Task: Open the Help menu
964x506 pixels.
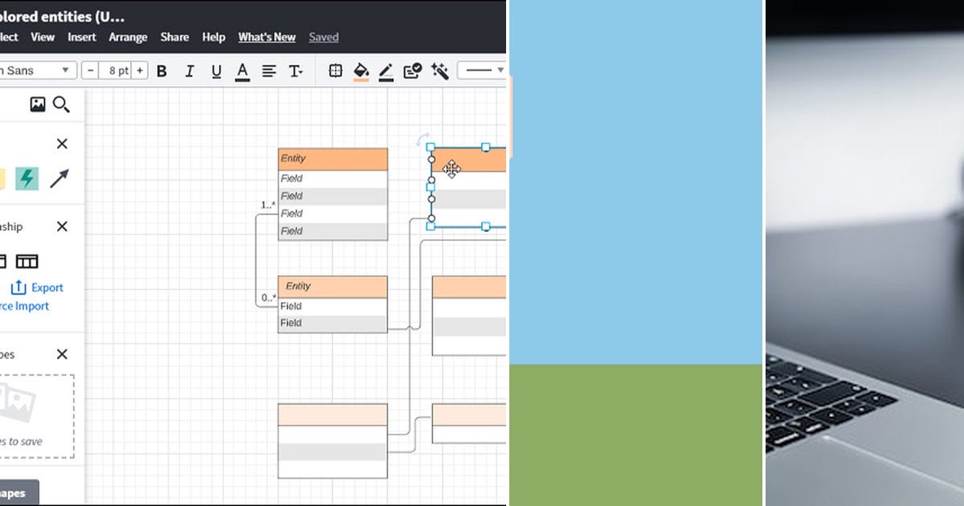Action: click(x=214, y=37)
